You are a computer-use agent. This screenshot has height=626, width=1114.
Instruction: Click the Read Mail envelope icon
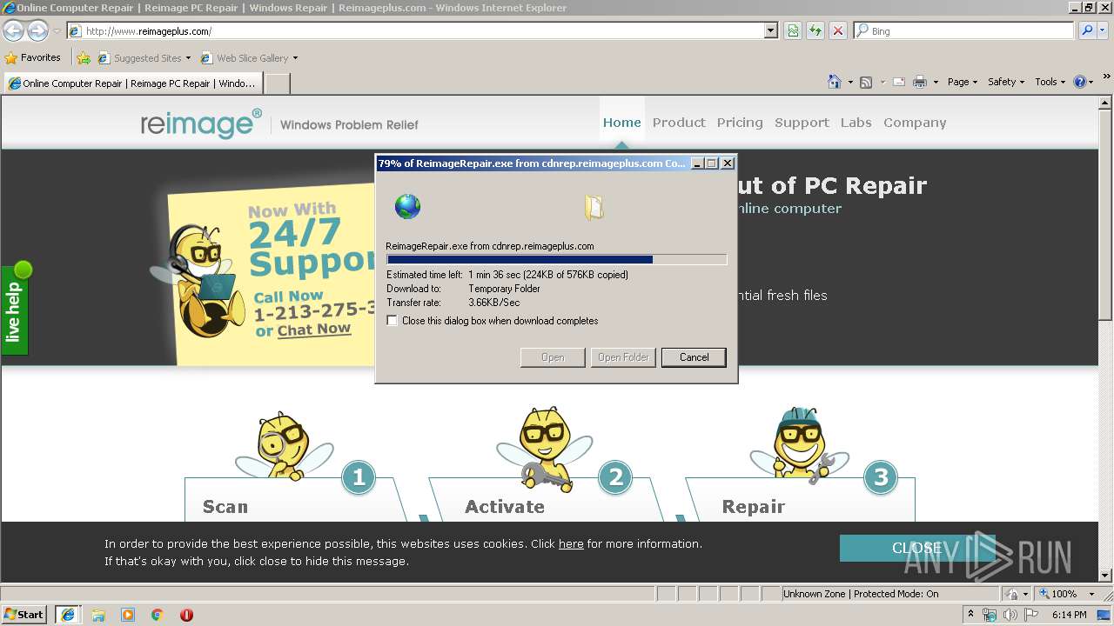click(x=899, y=82)
